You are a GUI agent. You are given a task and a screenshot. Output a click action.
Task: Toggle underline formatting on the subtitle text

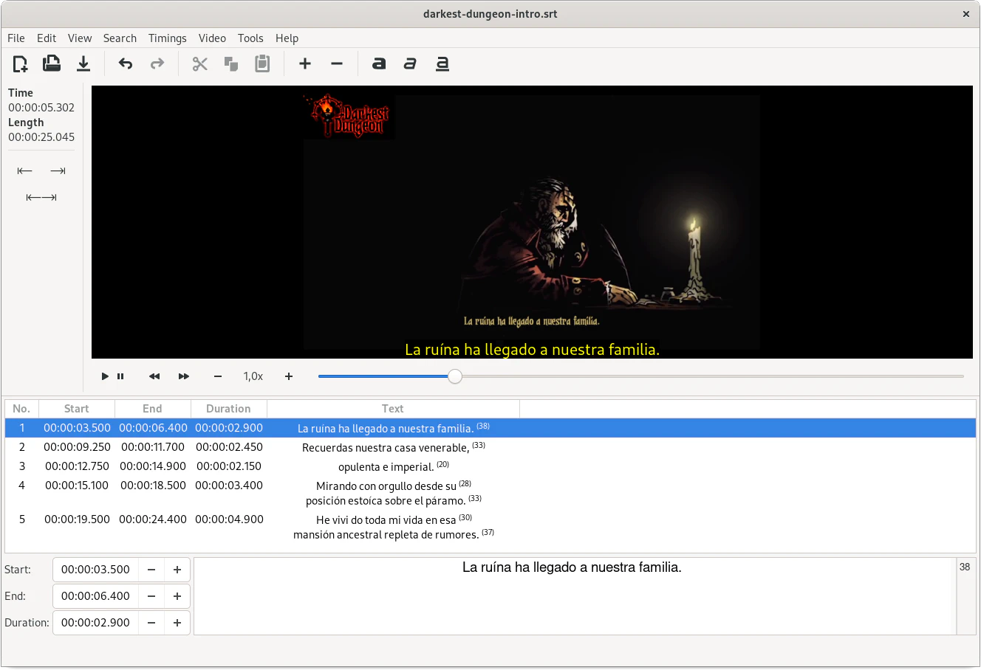[x=442, y=63]
